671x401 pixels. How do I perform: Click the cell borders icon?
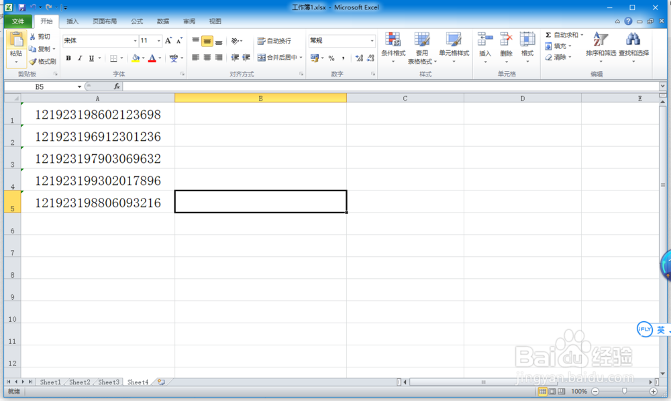click(113, 58)
